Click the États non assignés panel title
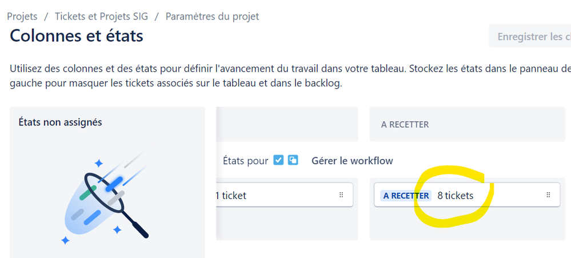571x258 pixels. click(x=60, y=122)
